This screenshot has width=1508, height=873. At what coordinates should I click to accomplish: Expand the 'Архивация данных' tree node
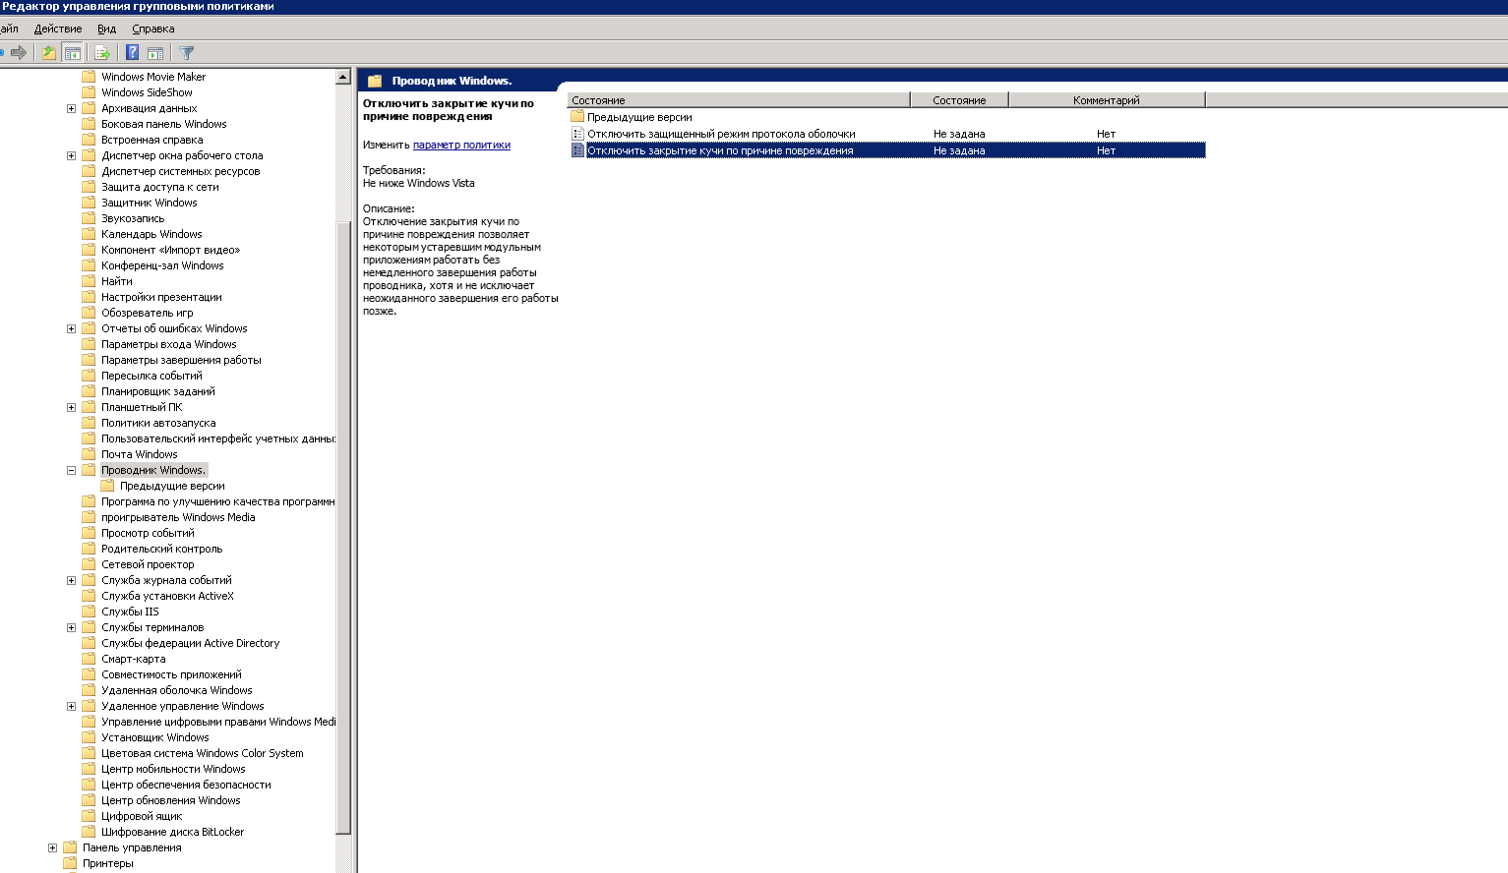point(71,108)
